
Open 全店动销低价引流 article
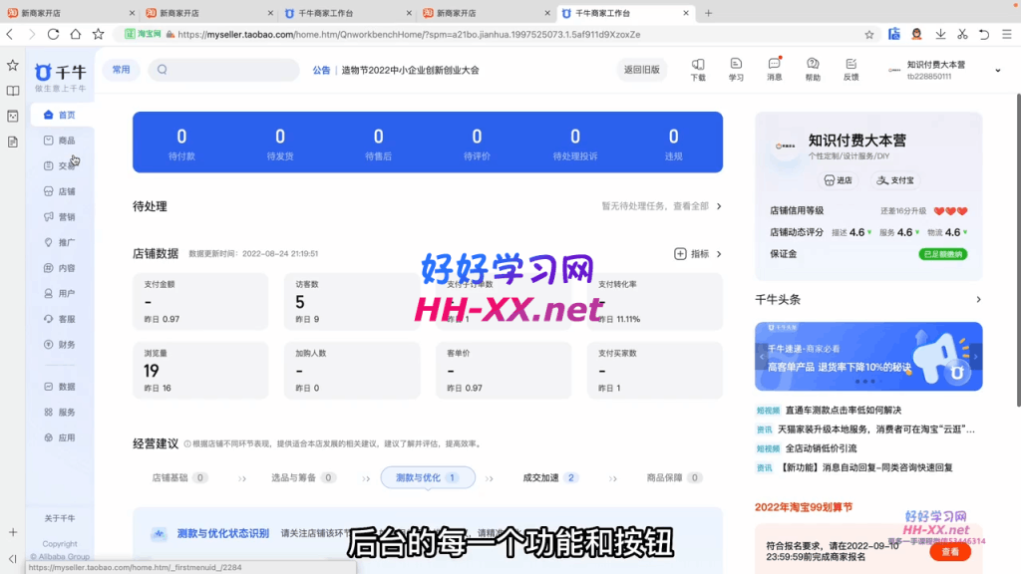[822, 448]
